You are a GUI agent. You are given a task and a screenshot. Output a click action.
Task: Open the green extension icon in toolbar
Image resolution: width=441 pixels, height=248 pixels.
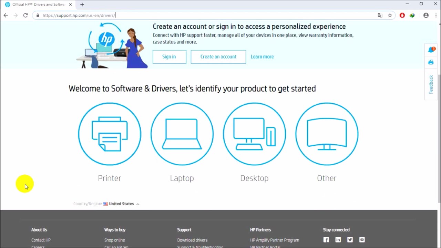coord(412,15)
